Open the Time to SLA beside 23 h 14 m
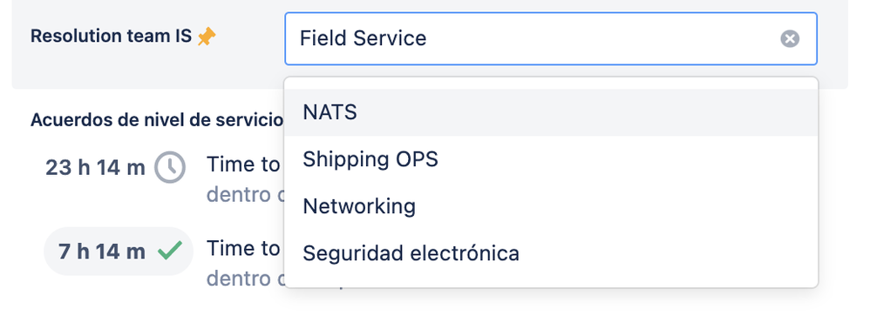 tap(243, 165)
